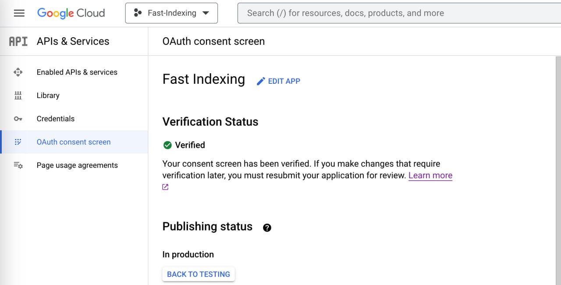Viewport: 561px width, 285px height.
Task: Click the Enabled APIs & services icon
Action: pyautogui.click(x=18, y=72)
